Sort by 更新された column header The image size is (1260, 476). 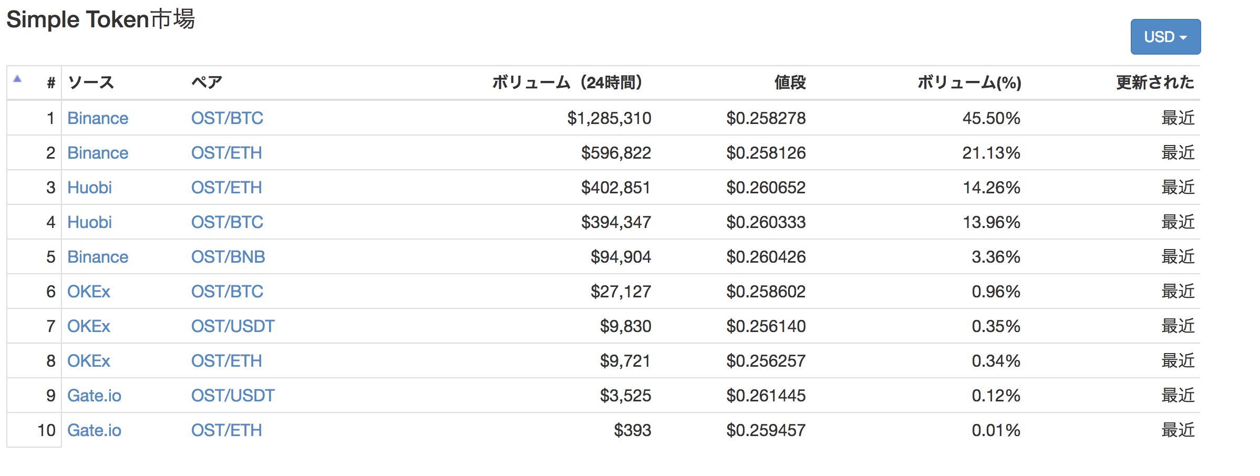click(1155, 82)
